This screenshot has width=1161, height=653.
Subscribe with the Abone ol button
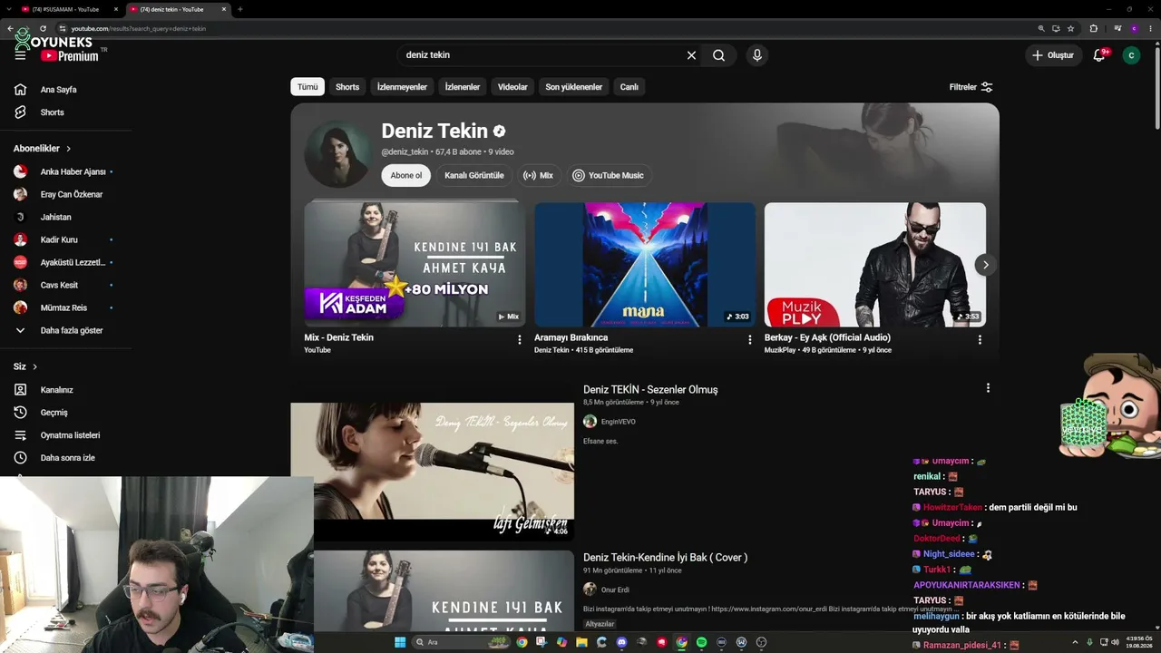click(406, 176)
